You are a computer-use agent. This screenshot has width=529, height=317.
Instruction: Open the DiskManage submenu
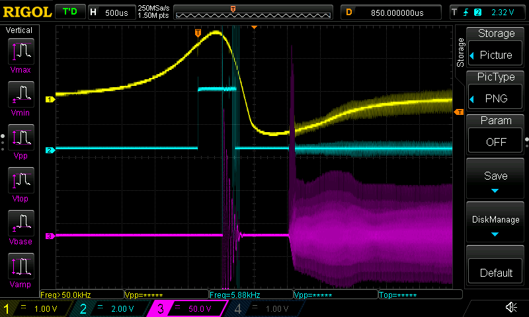pos(496,225)
